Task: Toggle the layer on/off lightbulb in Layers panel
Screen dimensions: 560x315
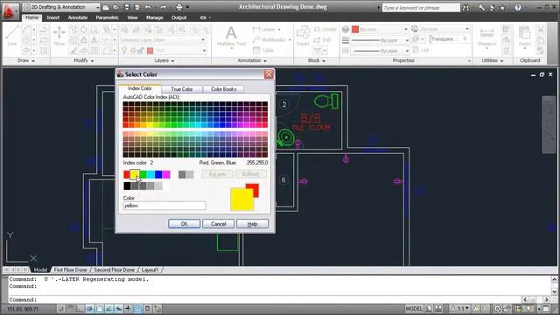Action: tap(124, 51)
